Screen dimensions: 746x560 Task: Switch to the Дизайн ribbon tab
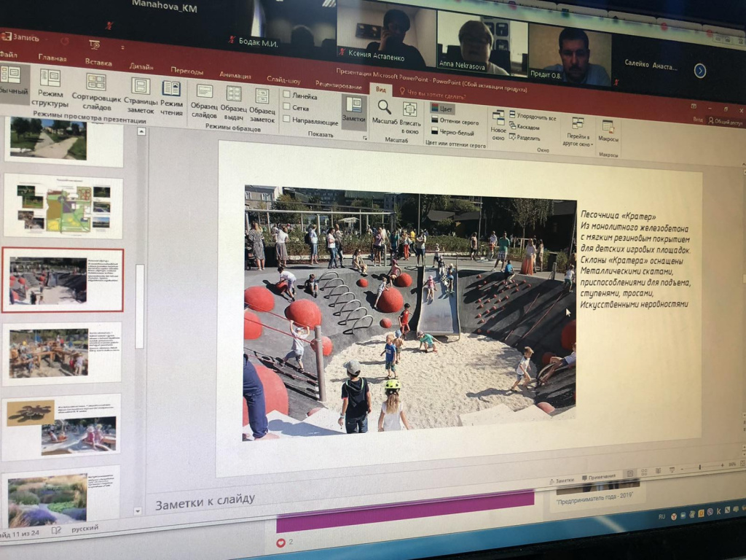141,66
